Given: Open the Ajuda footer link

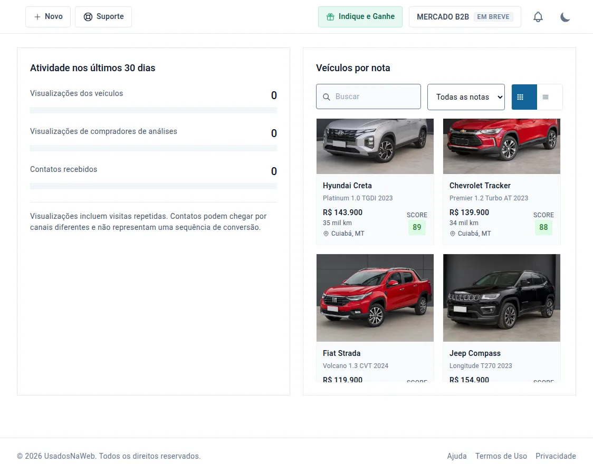Looking at the screenshot, I should (457, 456).
